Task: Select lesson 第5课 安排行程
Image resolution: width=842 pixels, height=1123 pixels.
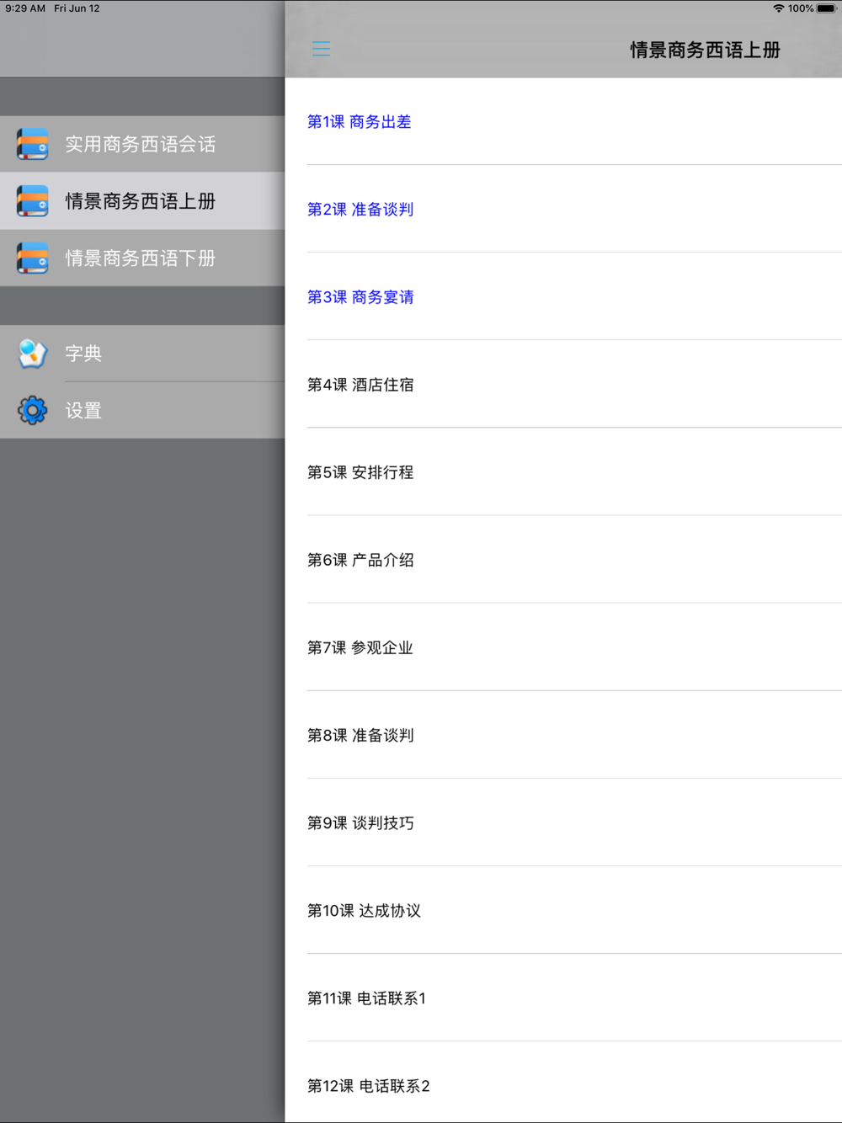Action: (360, 472)
